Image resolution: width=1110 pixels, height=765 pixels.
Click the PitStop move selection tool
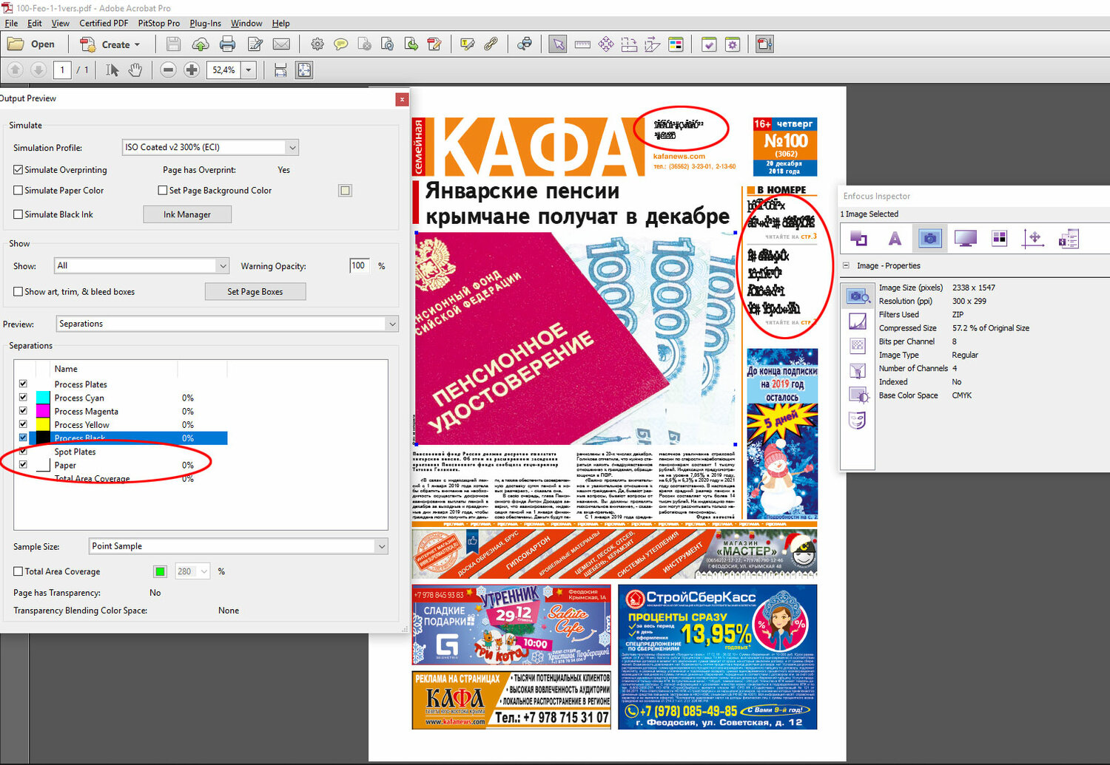[x=606, y=44]
